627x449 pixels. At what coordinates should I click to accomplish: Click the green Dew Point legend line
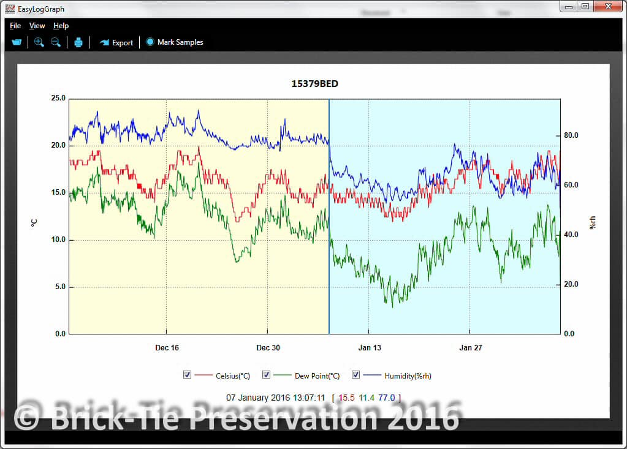(x=282, y=375)
